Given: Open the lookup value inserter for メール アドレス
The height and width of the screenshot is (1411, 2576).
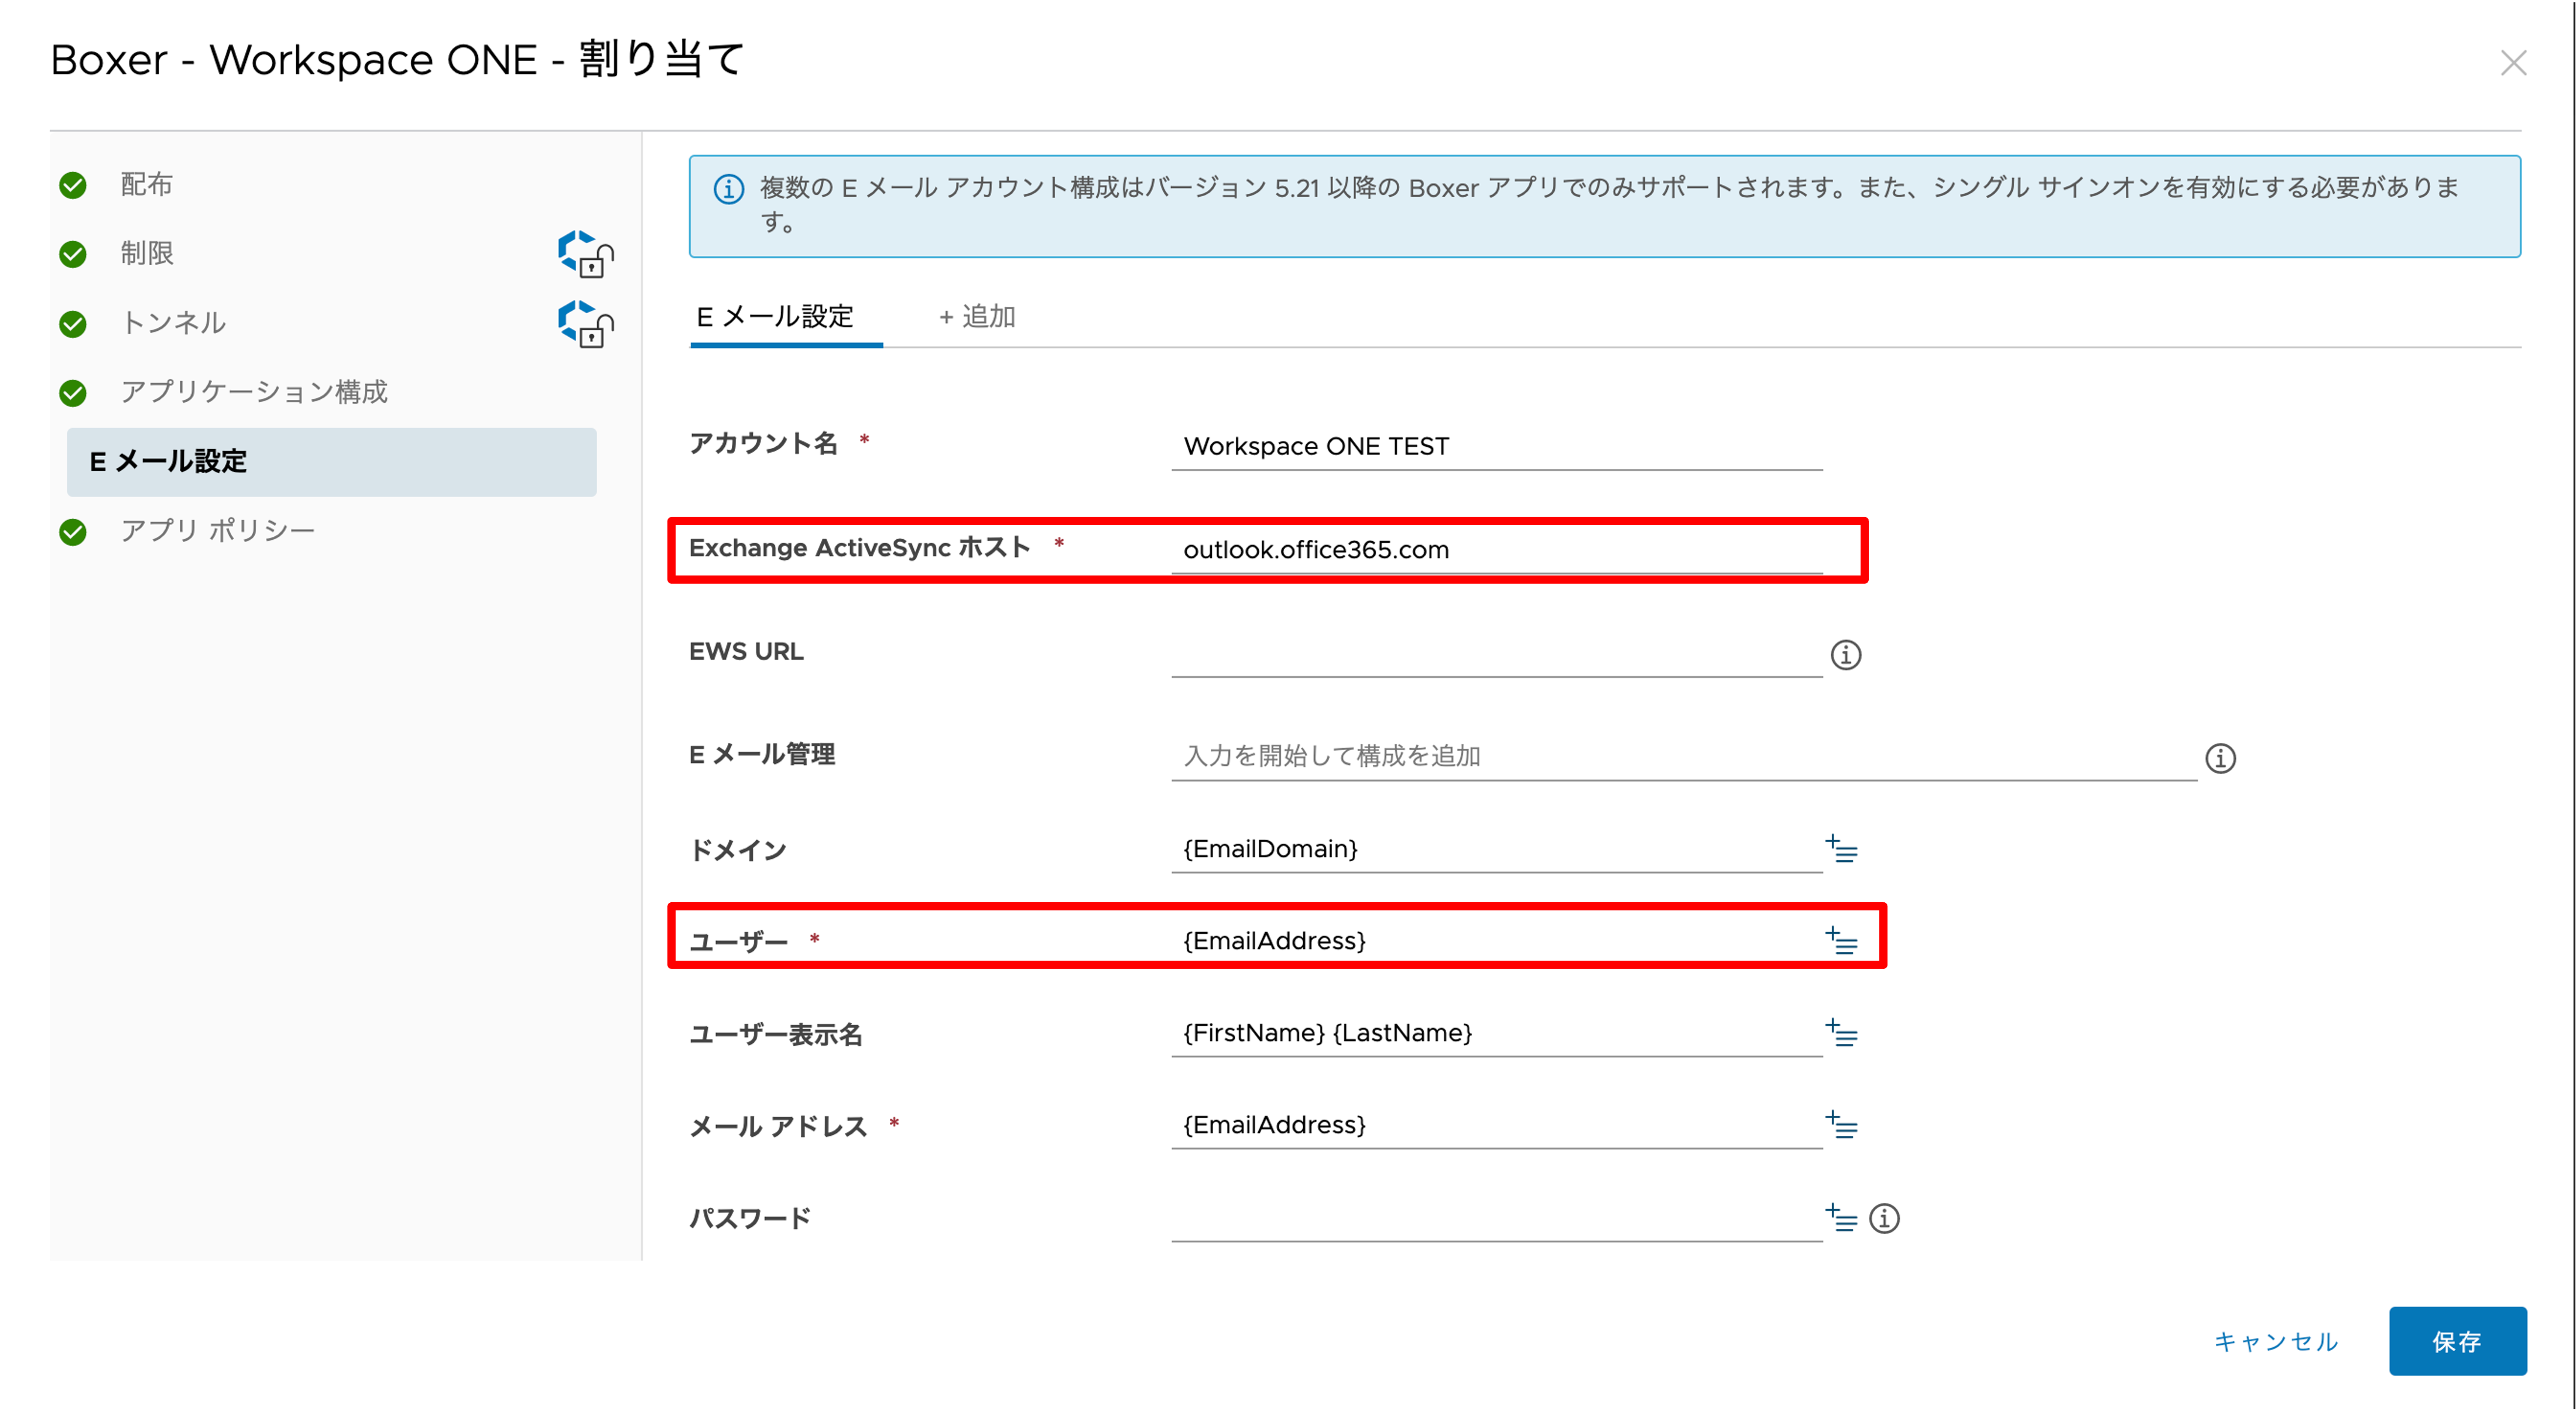Looking at the screenshot, I should (1841, 1125).
